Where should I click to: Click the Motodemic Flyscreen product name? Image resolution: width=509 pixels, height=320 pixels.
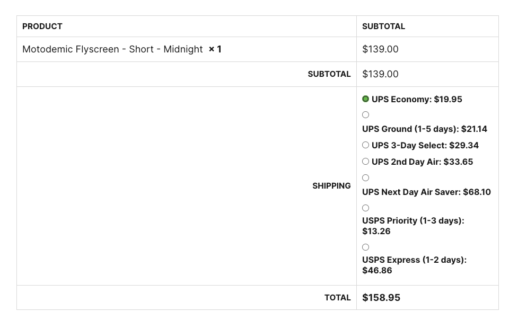(x=85, y=49)
